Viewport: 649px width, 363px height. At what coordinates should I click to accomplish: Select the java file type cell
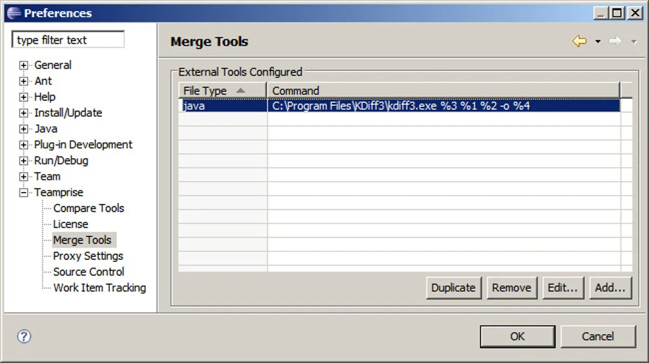223,106
